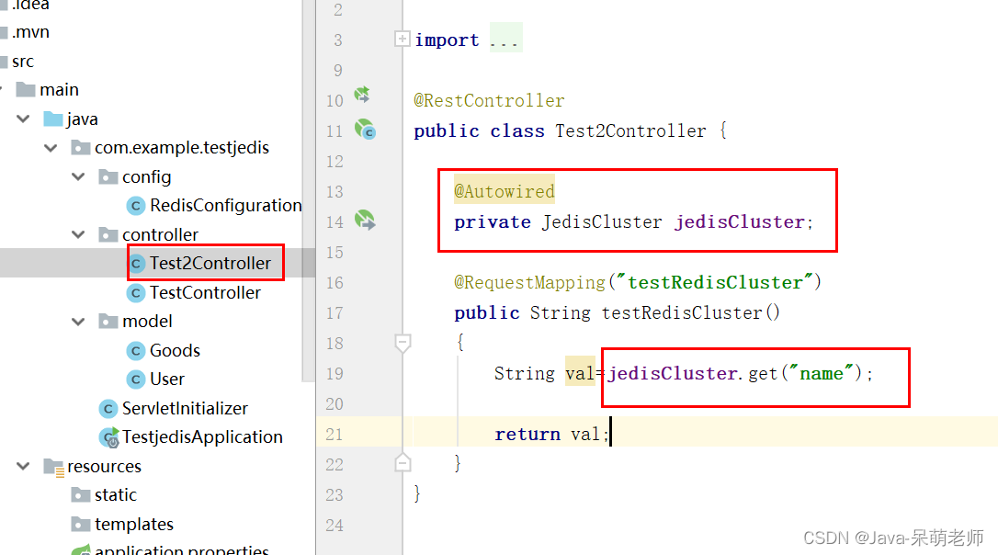Open RedisConfiguration in the project tree

[x=225, y=206]
